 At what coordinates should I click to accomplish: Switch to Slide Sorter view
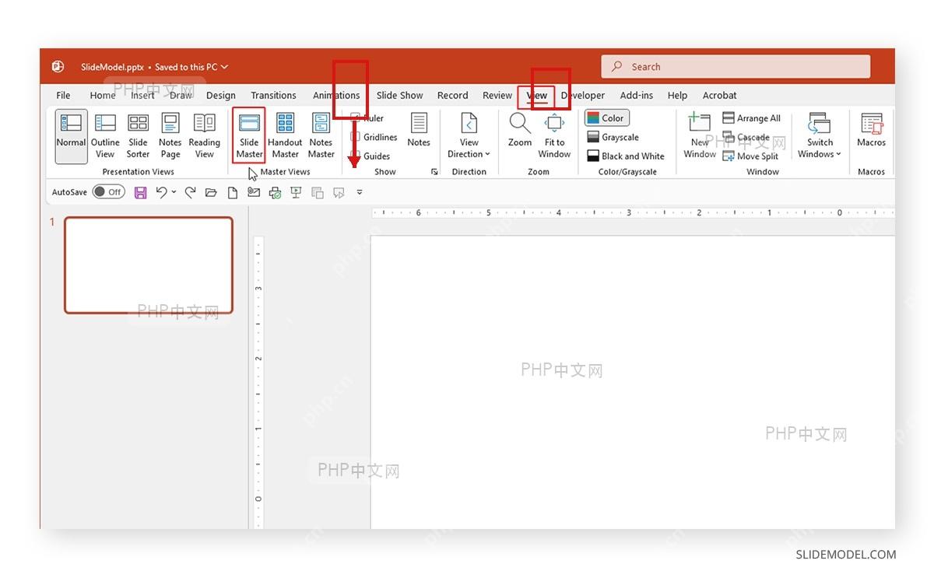tap(138, 135)
